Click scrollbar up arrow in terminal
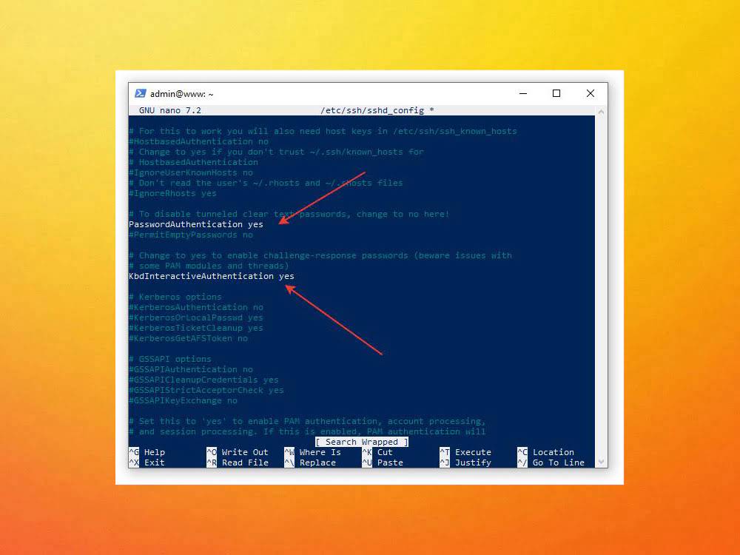The height and width of the screenshot is (555, 740). 601,112
